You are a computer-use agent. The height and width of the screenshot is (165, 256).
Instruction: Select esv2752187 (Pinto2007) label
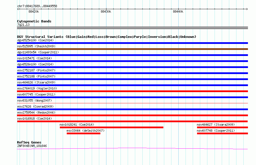coord(36,70)
